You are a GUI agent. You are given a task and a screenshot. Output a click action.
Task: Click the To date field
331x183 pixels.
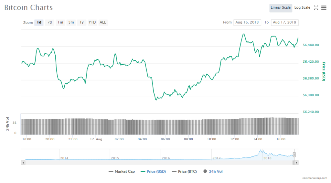(x=284, y=23)
